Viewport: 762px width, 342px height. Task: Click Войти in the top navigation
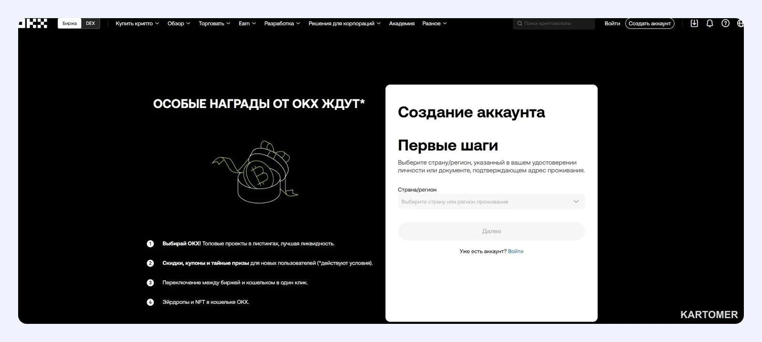coord(612,23)
